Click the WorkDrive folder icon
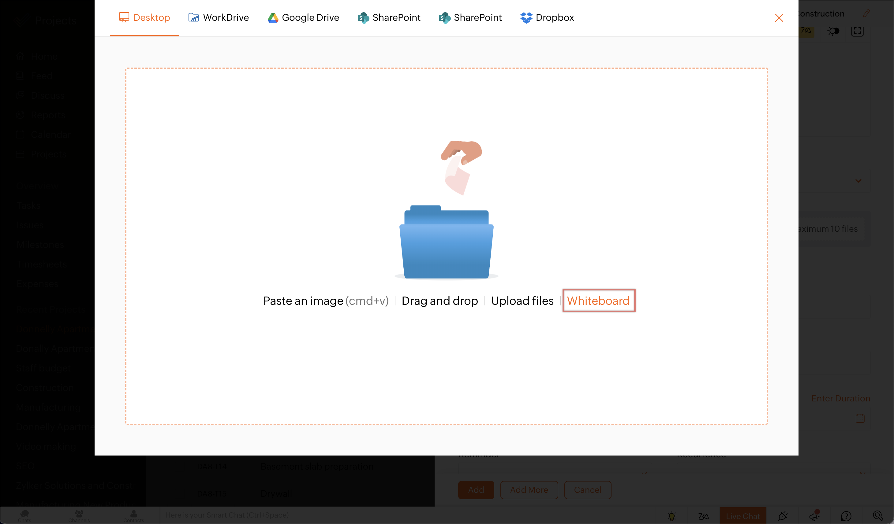This screenshot has height=524, width=894. click(193, 18)
